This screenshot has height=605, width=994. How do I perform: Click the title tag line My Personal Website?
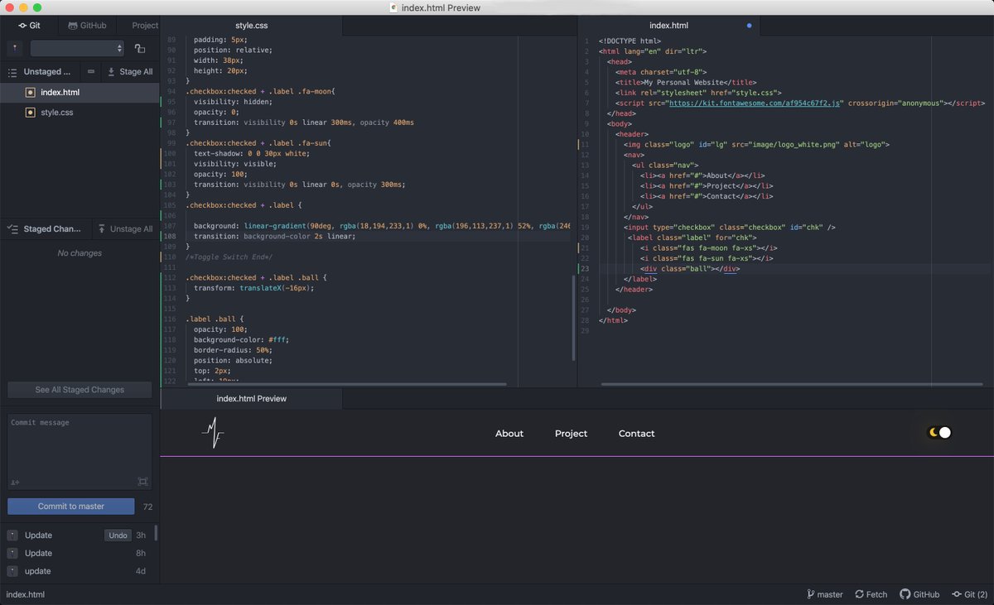tap(685, 83)
